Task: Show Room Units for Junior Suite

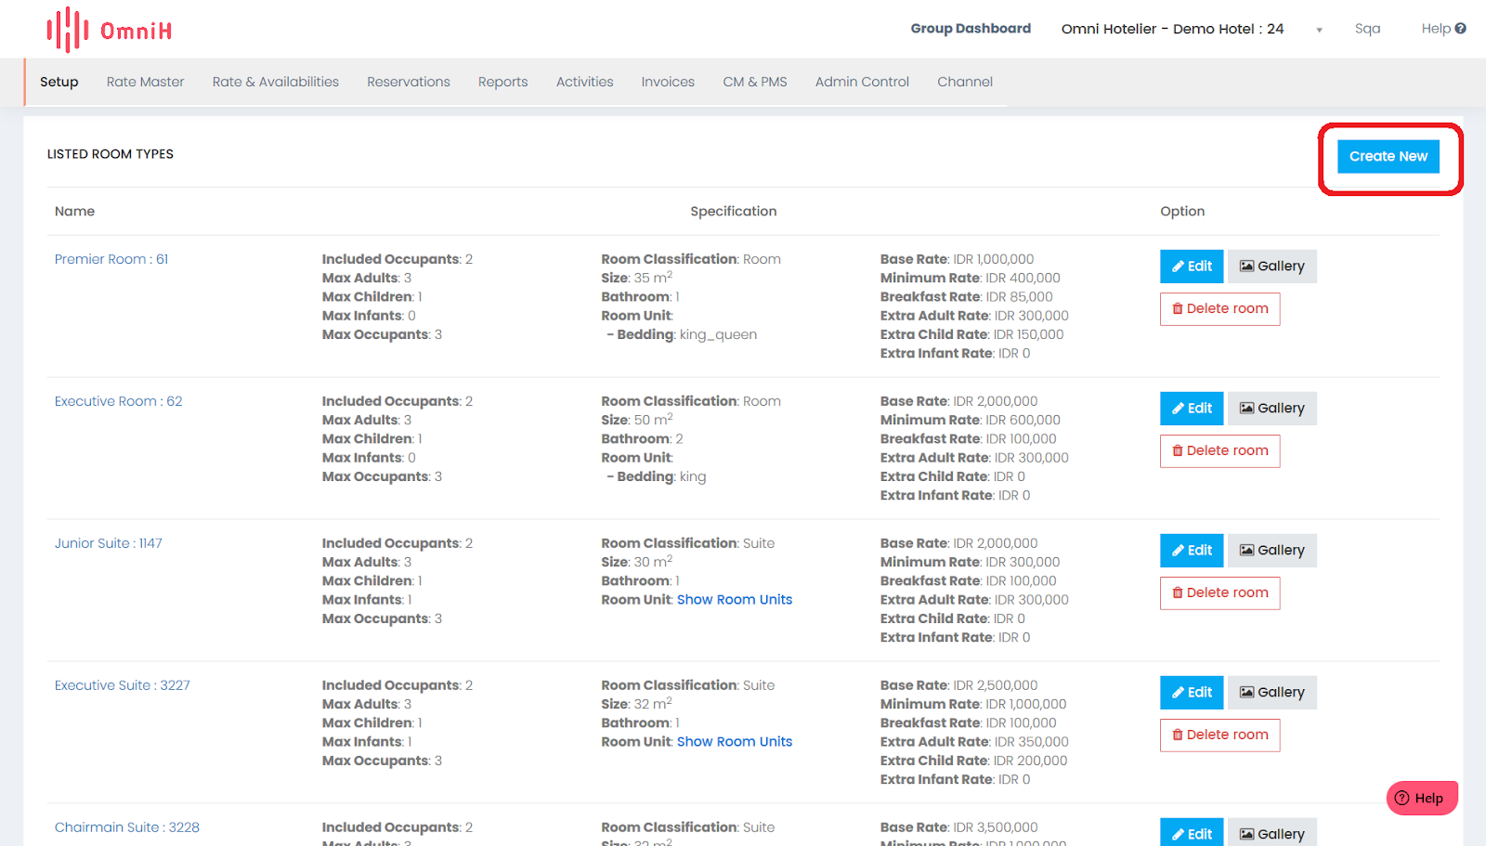Action: coord(735,600)
